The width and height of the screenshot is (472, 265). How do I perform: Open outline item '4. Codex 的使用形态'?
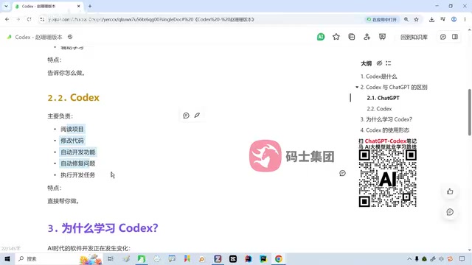(385, 130)
